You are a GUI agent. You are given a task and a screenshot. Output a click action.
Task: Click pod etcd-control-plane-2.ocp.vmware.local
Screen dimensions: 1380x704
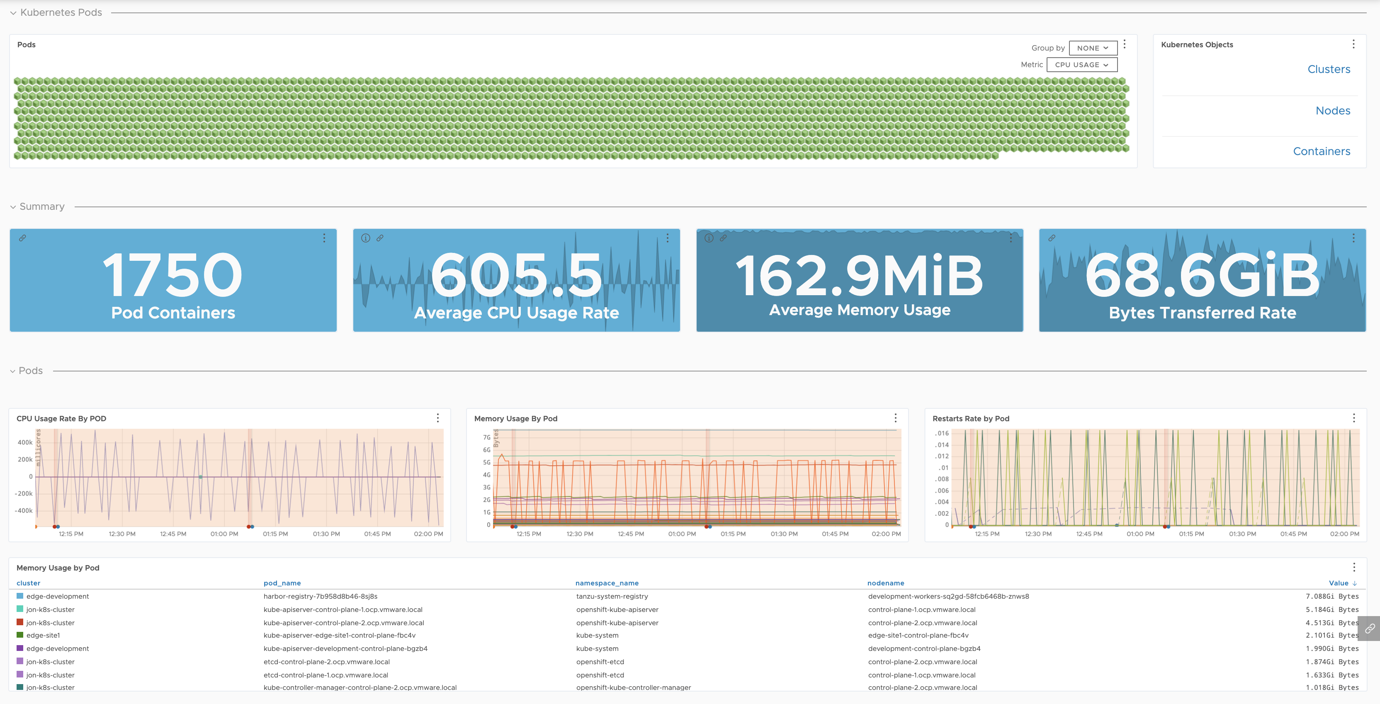click(x=327, y=662)
